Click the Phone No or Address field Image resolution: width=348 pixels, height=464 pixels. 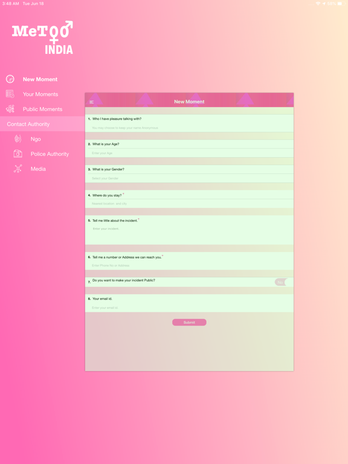pyautogui.click(x=189, y=265)
